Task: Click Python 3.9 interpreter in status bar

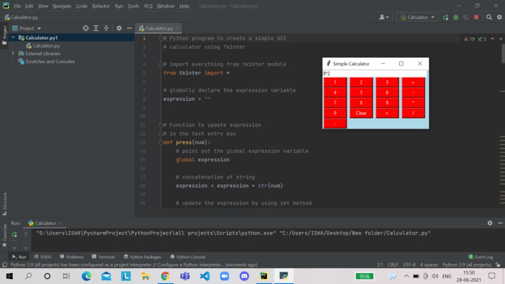Action: point(467,265)
